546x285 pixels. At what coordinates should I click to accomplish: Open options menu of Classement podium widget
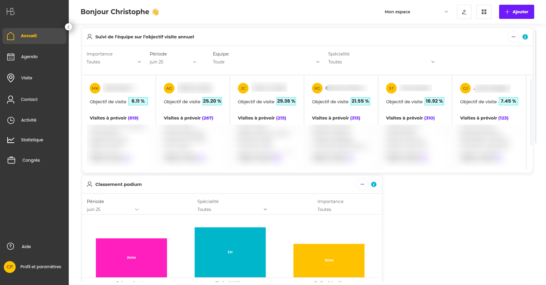pyautogui.click(x=362, y=184)
